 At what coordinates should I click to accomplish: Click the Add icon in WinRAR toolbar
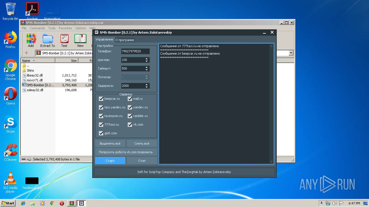31,41
